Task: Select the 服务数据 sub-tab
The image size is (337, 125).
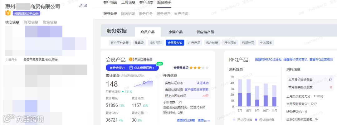Action: (110, 14)
